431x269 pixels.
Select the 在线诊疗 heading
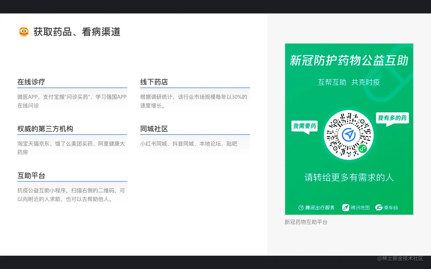click(31, 82)
